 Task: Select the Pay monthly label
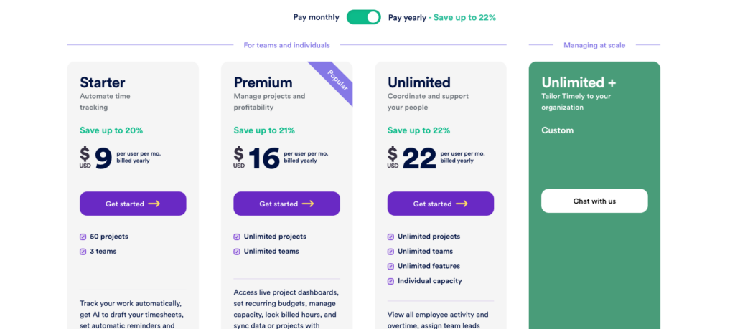pyautogui.click(x=316, y=17)
